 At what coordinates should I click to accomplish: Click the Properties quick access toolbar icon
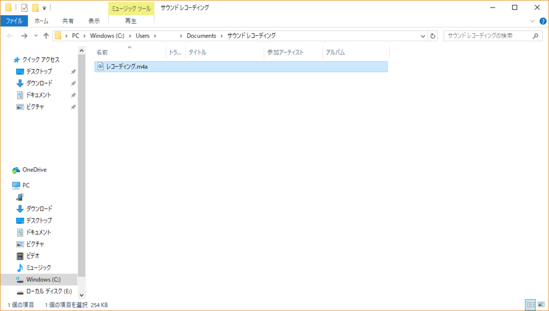pyautogui.click(x=24, y=8)
